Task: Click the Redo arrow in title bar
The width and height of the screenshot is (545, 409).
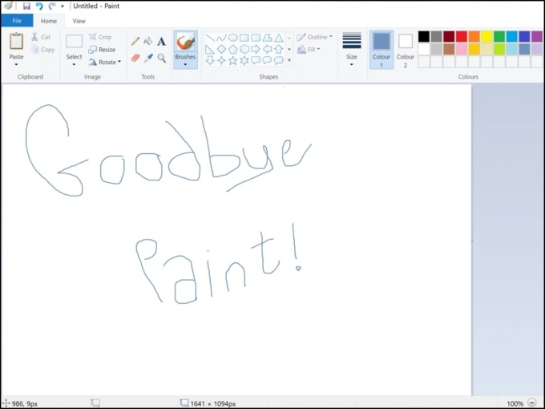Action: coord(52,6)
